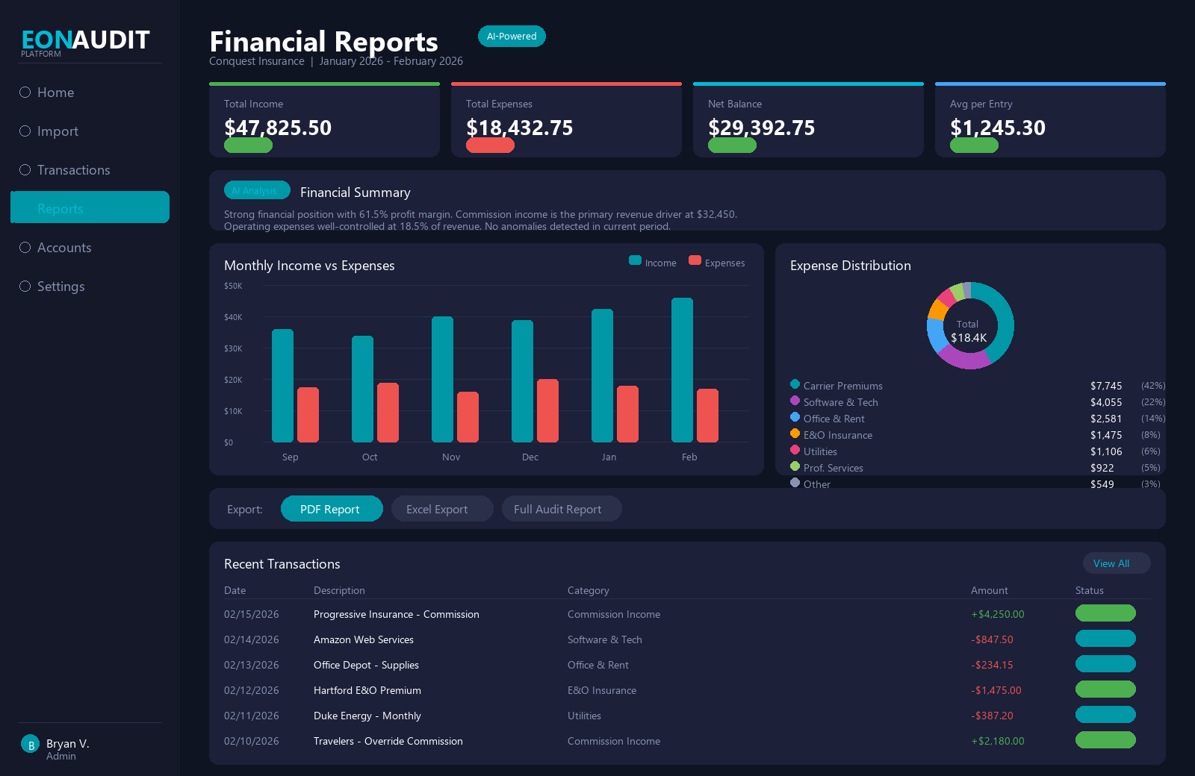Click the AI Analysis badge
This screenshot has height=776, width=1195.
[256, 190]
